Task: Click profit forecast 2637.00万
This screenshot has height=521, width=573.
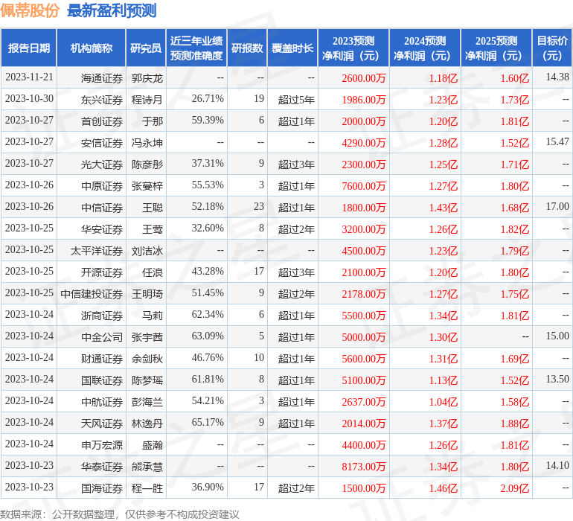Action: 364,402
